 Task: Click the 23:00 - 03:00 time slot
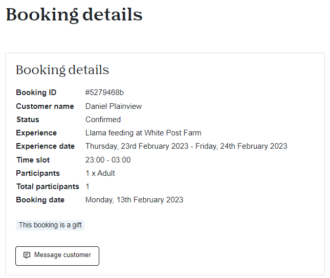click(x=108, y=160)
